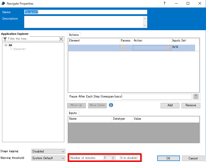Screen dimensions: 206x162
Task: Select the Inputs tab
Action: (73, 113)
